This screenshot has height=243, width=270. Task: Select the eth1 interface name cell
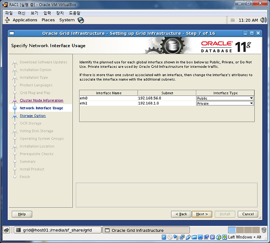[109, 103]
